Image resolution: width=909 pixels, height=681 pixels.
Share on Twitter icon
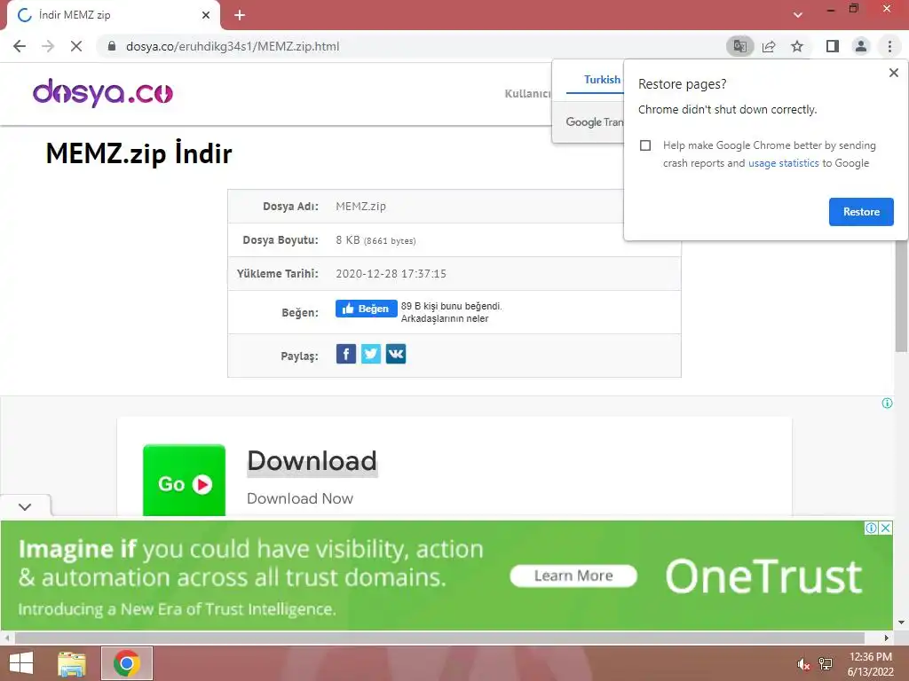pos(371,354)
